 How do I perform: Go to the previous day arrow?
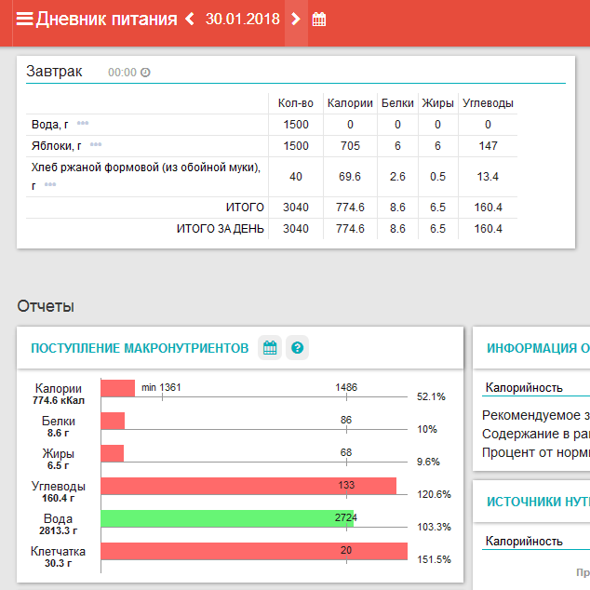pyautogui.click(x=190, y=20)
